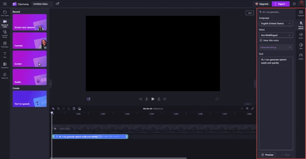The height and width of the screenshot is (159, 306).
Task: Collapse the right property panel arrow
Action: 255,84
